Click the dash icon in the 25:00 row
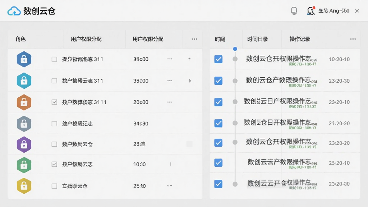Image resolution: width=368 pixels, height=207 pixels. coord(170,186)
